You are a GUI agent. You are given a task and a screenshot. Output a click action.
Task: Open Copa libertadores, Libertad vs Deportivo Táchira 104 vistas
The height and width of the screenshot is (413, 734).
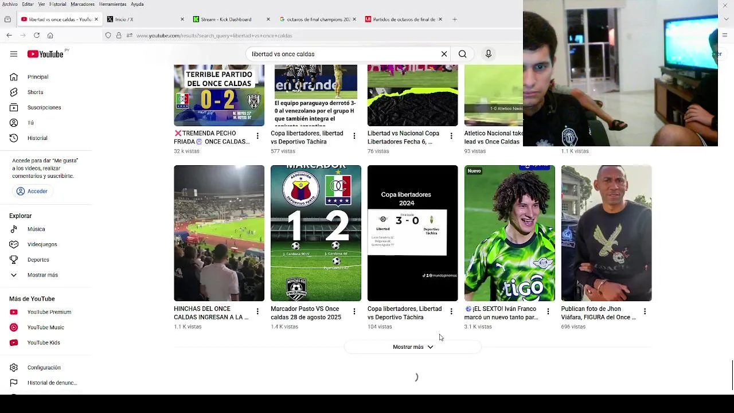(x=405, y=313)
